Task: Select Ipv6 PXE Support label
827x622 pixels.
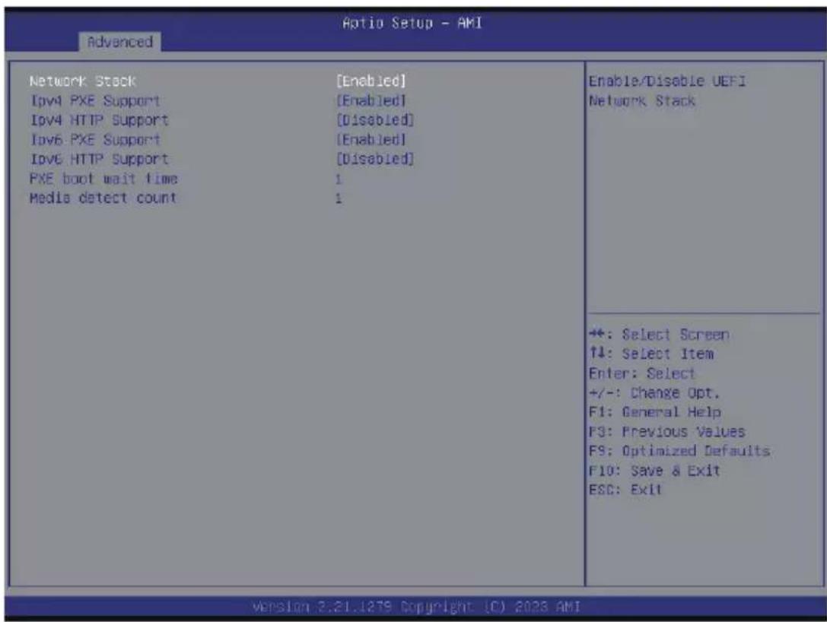Action: coord(95,140)
